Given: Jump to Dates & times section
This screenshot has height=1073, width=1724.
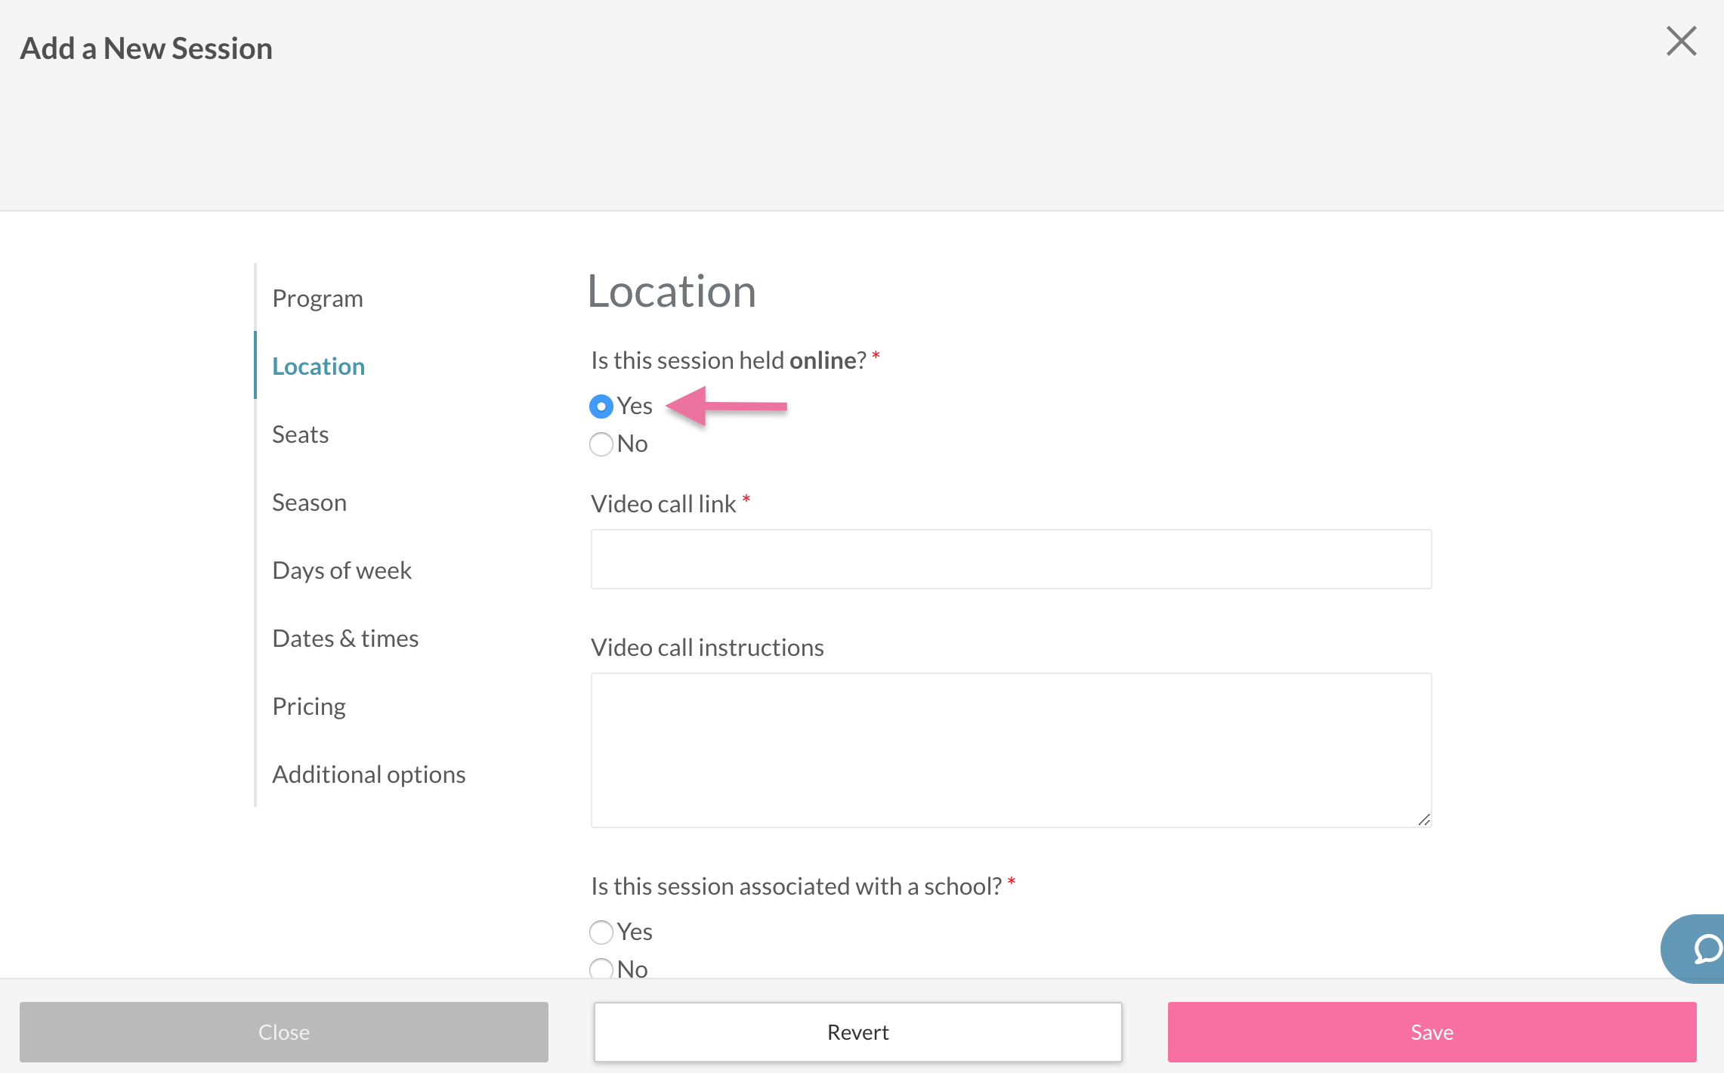Looking at the screenshot, I should tap(345, 639).
